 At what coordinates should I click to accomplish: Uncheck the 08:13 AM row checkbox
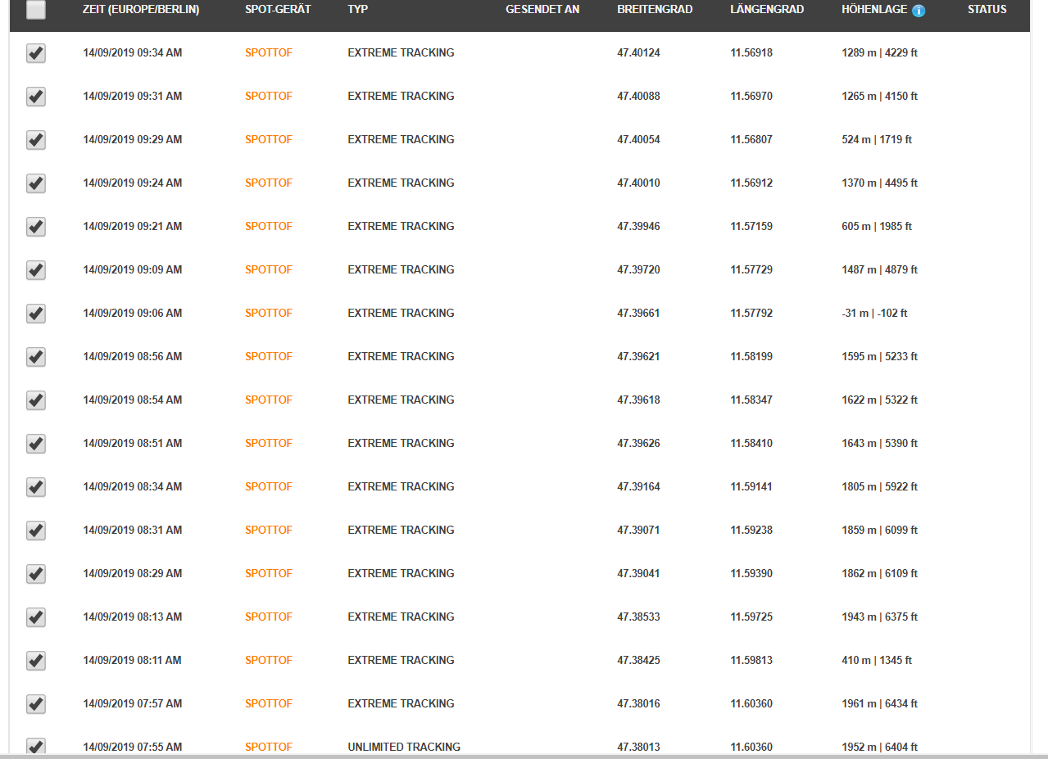(36, 617)
